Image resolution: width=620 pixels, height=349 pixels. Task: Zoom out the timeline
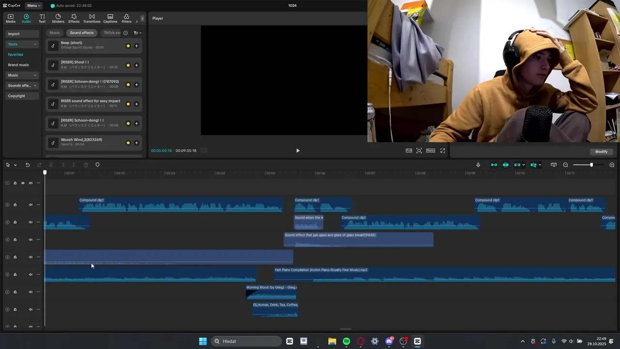pos(565,165)
